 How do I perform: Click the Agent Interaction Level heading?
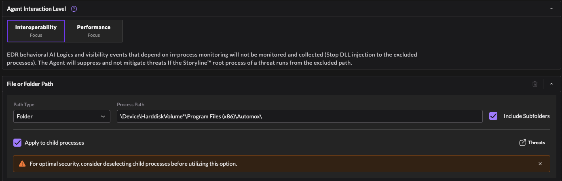point(36,9)
